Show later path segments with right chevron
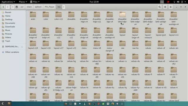 [x=64, y=7]
